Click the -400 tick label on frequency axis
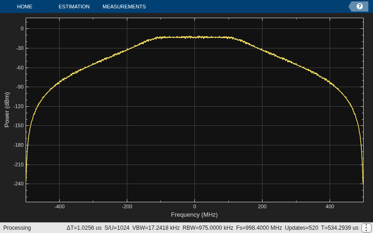Screen dimensions: 373x233 coord(59,206)
